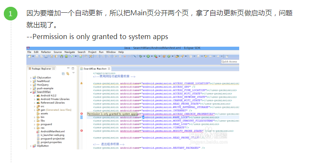
Task: Open the Refactor menu
Action: pos(46,52)
